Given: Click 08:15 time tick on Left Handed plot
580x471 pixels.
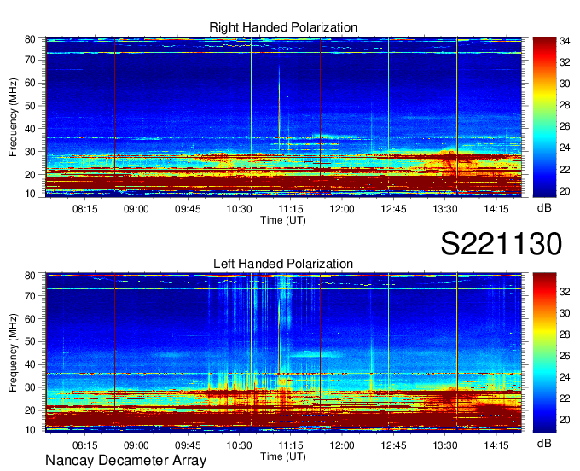Looking at the screenshot, I should click(x=84, y=445).
